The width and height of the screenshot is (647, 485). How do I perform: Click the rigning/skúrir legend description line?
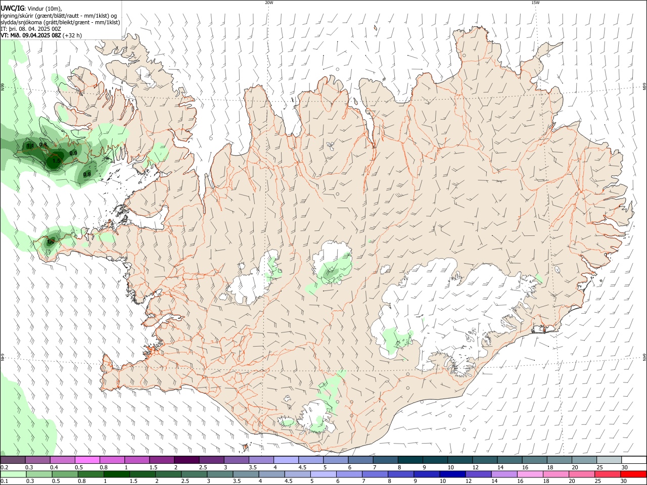pos(59,15)
